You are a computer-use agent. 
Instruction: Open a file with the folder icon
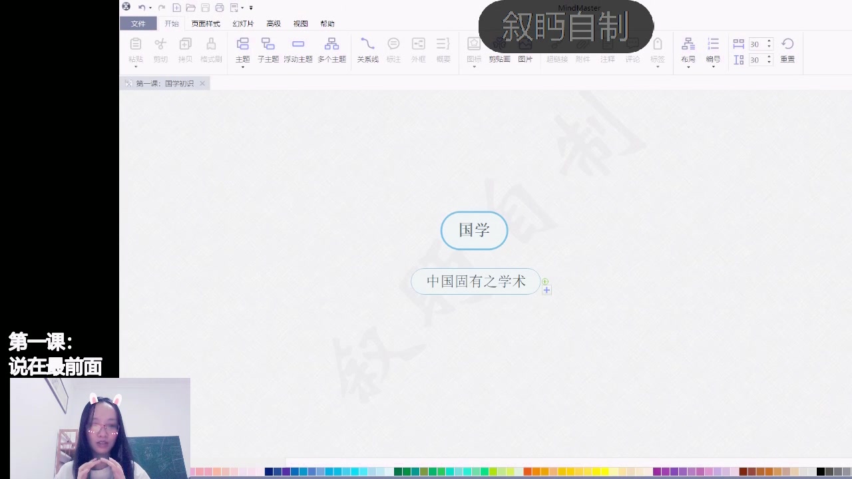(x=190, y=7)
